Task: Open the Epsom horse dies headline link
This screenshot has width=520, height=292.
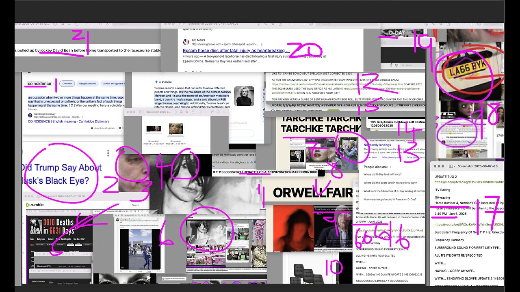Action: click(236, 51)
